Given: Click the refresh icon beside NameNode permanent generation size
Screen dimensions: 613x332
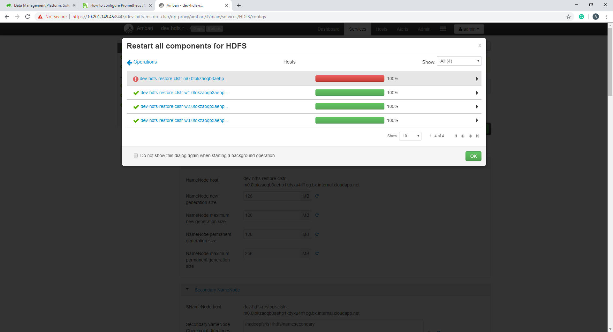Looking at the screenshot, I should (317, 234).
